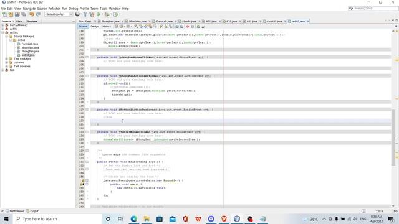Open File Explorer from the taskbar
Image resolution: width=399 pixels, height=224 pixels.
coord(147,218)
